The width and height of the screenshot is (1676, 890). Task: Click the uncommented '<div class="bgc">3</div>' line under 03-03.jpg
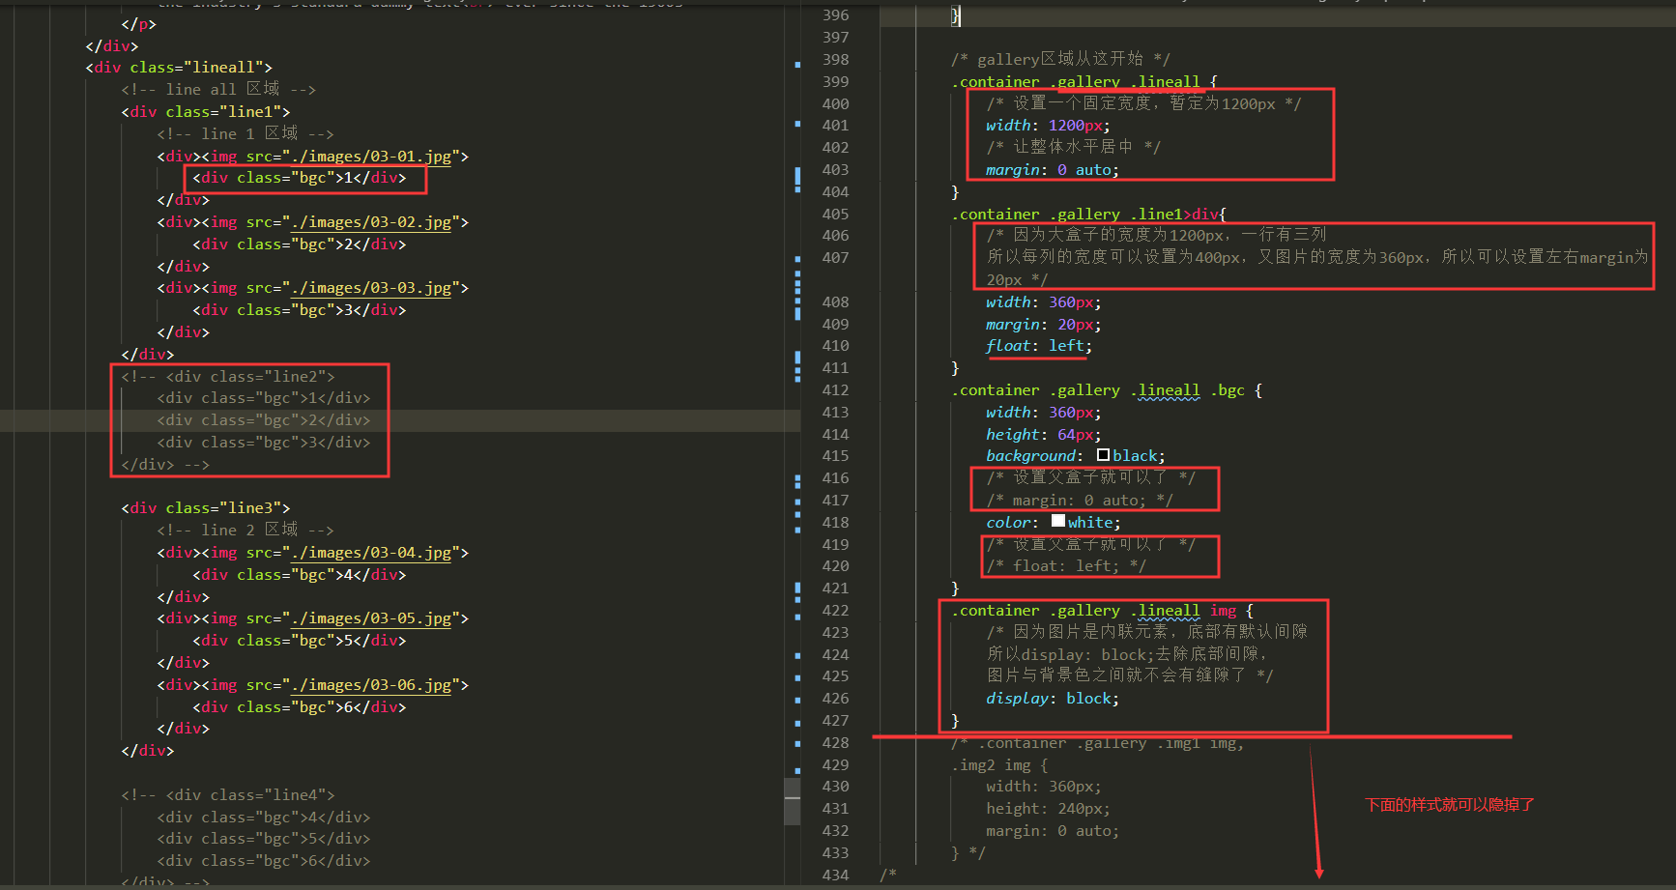point(300,310)
